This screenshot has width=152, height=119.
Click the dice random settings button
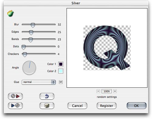coord(47,106)
